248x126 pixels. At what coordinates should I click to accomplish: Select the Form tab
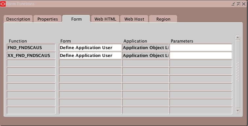(77, 19)
